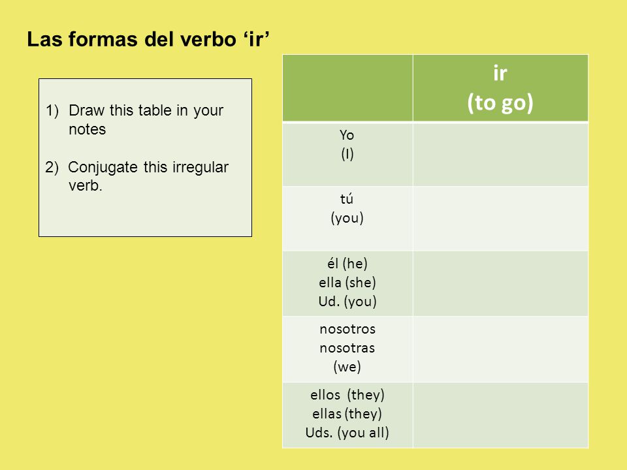Select the 'Draw this table in your notes' instruction

(134, 119)
